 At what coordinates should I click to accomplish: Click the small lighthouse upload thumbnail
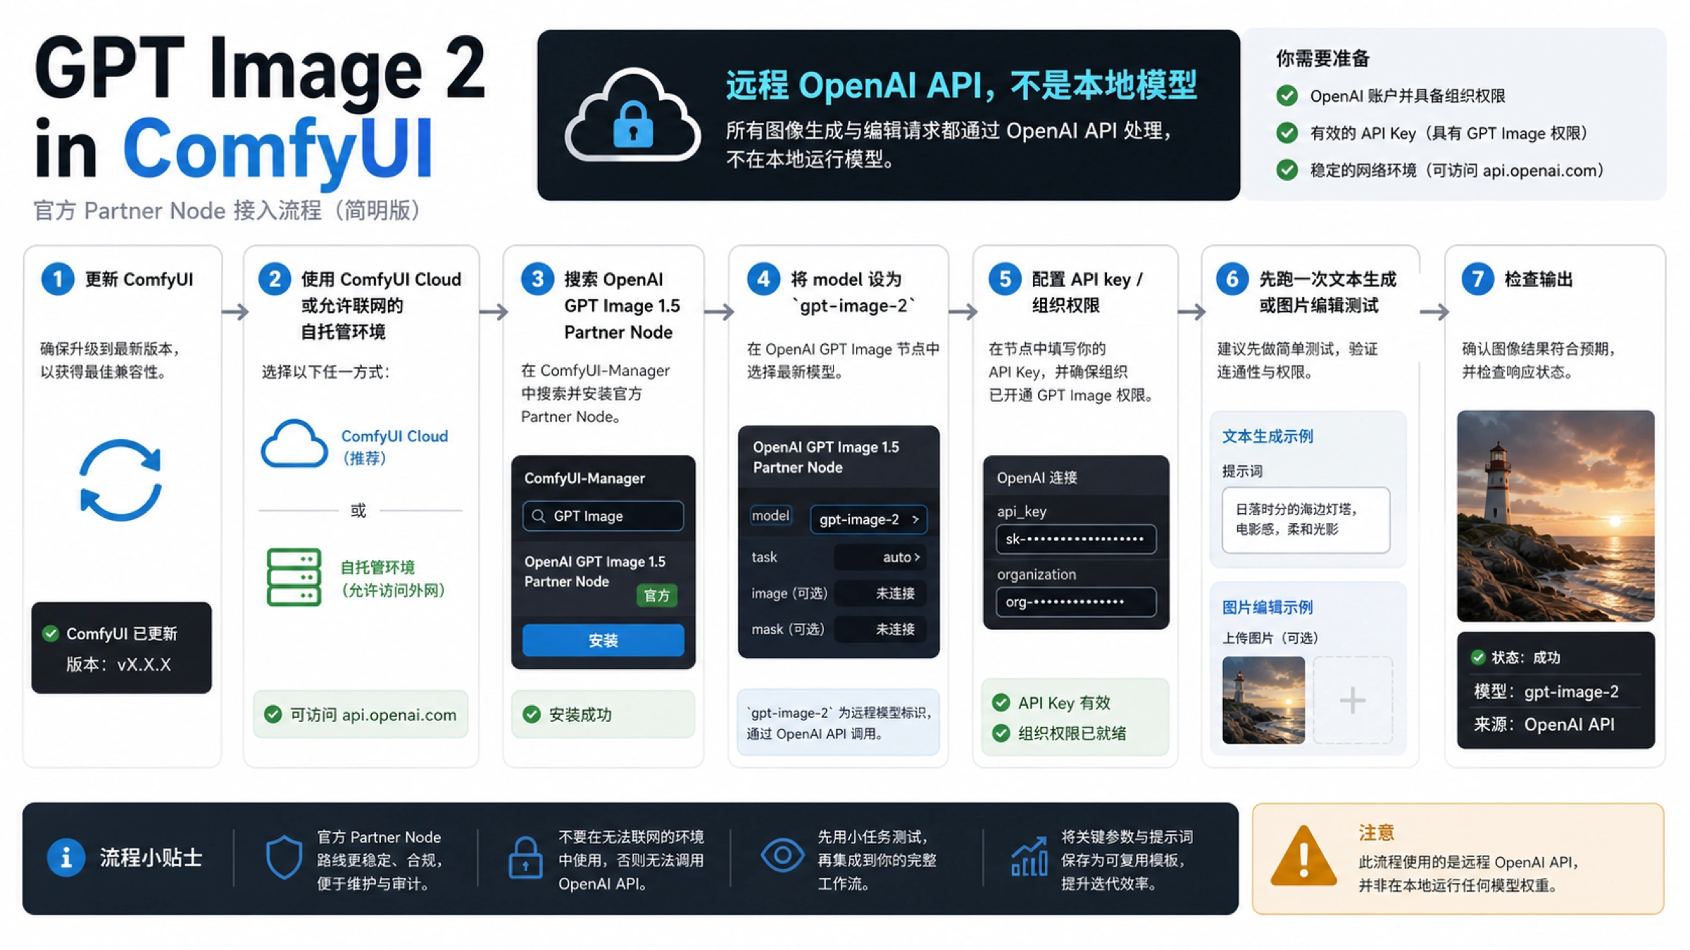point(1263,700)
